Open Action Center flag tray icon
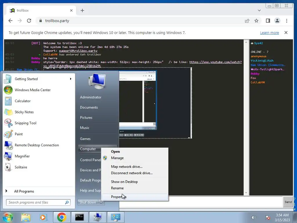Image resolution: width=297 pixels, height=223 pixels. click(268, 217)
